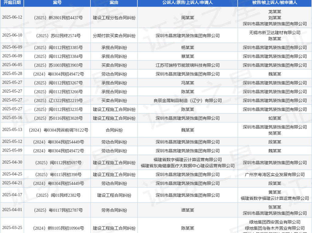Select case number (2025)闽0112民初3267号
This screenshot has width=312, height=233.
pyautogui.click(x=57, y=83)
